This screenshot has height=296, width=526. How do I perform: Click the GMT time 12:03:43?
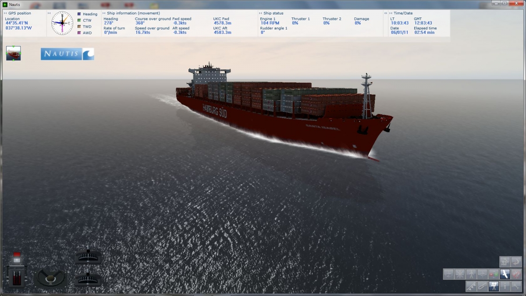[423, 23]
